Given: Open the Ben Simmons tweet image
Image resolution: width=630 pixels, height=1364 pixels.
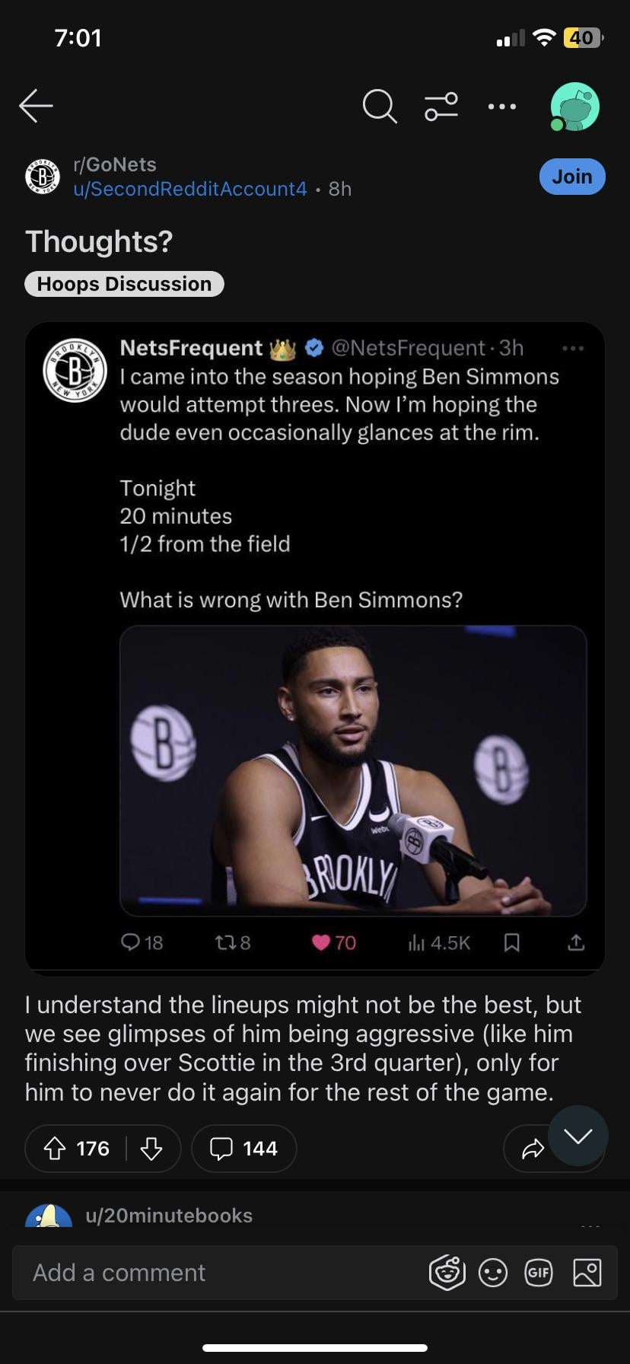Looking at the screenshot, I should tap(353, 770).
